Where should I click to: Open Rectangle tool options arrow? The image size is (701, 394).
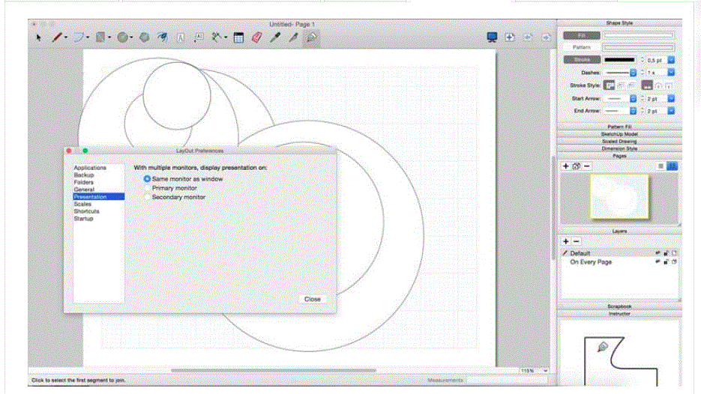[109, 37]
